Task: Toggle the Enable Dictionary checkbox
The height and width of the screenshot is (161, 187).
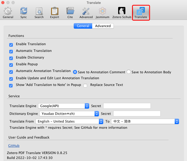Action: [11, 58]
